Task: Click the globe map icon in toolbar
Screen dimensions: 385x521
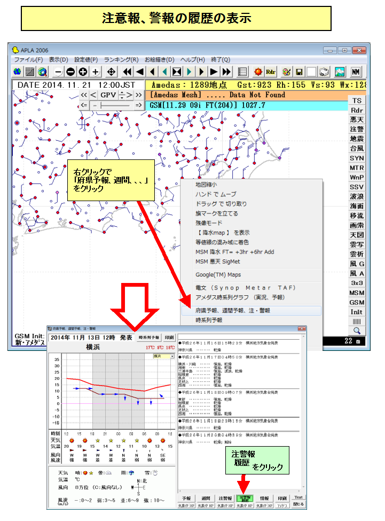Action: click(x=17, y=72)
